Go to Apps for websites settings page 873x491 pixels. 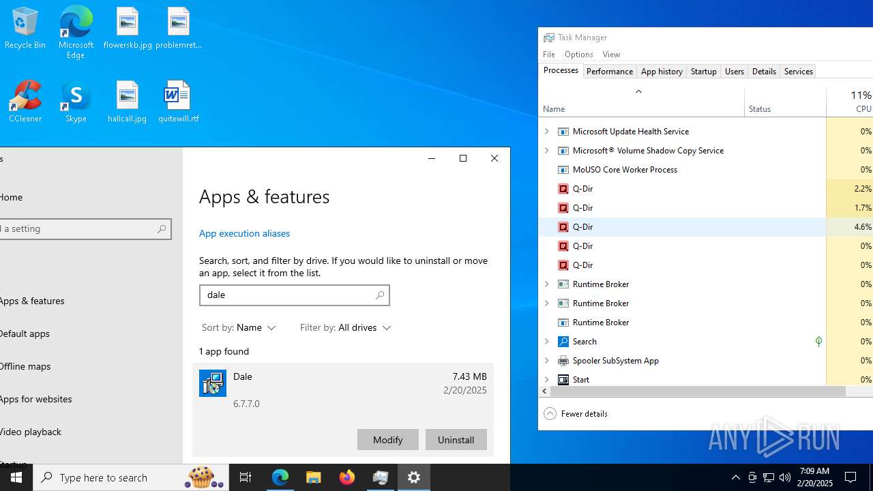click(x=35, y=399)
